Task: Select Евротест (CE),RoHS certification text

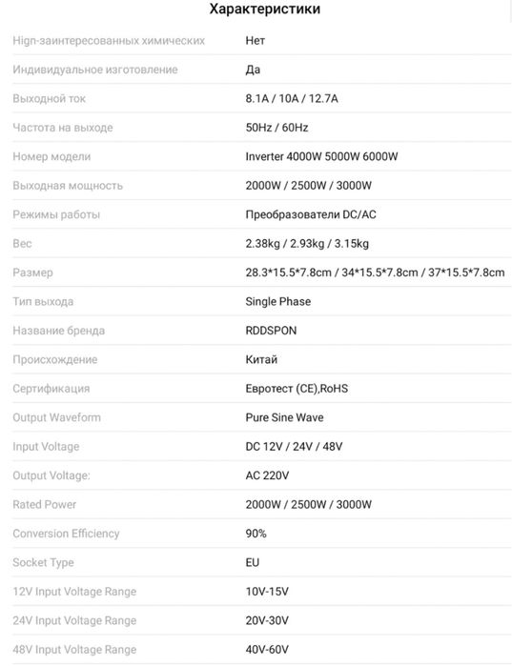Action: 297,389
